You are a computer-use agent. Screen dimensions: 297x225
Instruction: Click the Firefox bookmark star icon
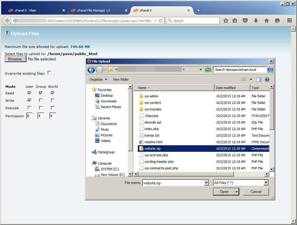pos(226,21)
